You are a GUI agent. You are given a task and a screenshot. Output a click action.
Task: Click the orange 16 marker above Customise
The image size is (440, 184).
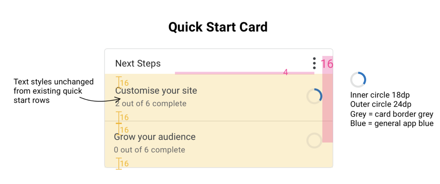[122, 82]
